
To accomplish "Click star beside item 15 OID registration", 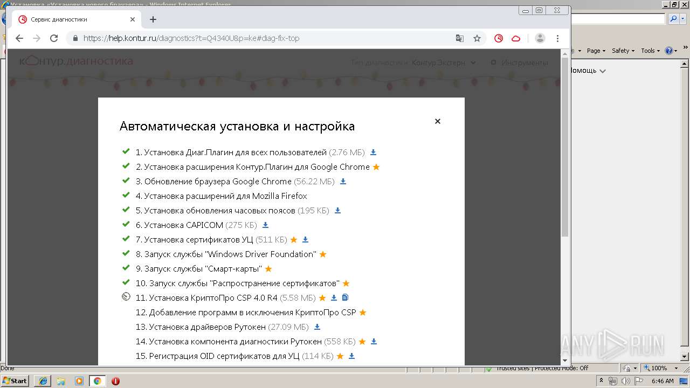I will pos(340,356).
